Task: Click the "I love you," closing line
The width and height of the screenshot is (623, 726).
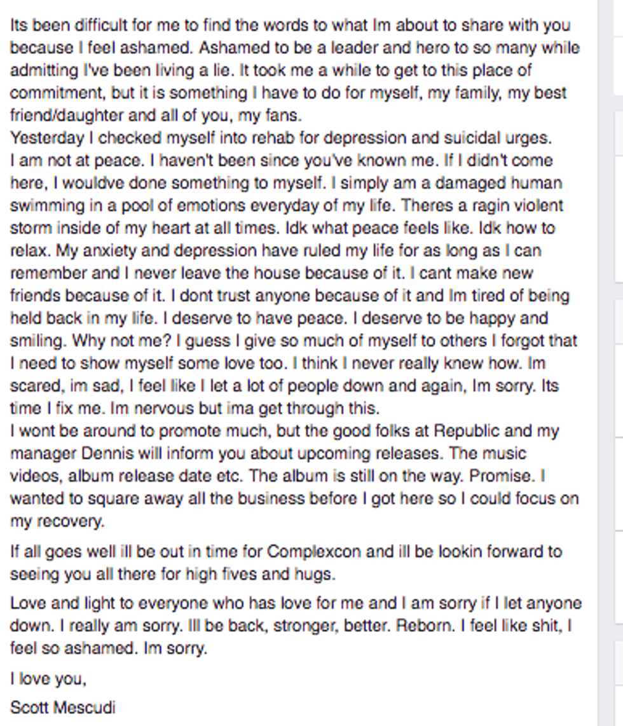Action: pyautogui.click(x=48, y=679)
